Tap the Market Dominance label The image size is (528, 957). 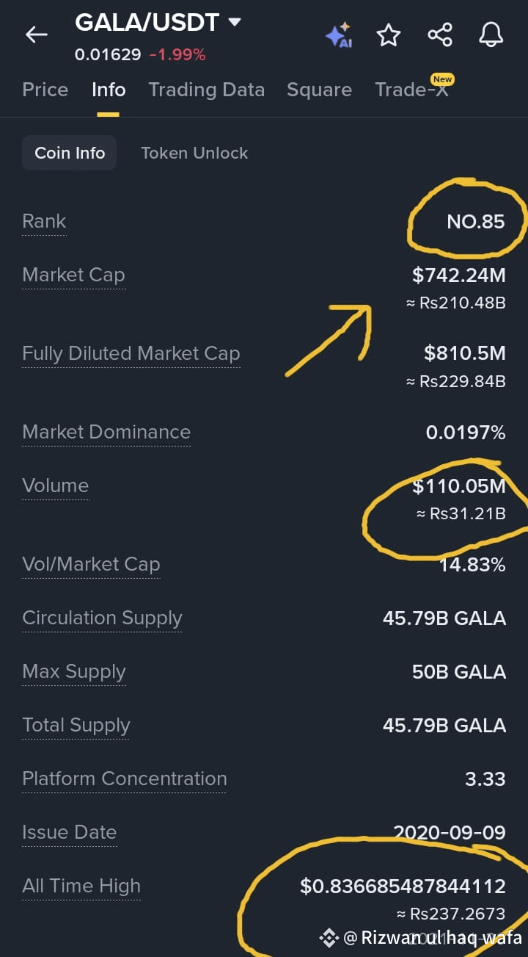coord(106,432)
